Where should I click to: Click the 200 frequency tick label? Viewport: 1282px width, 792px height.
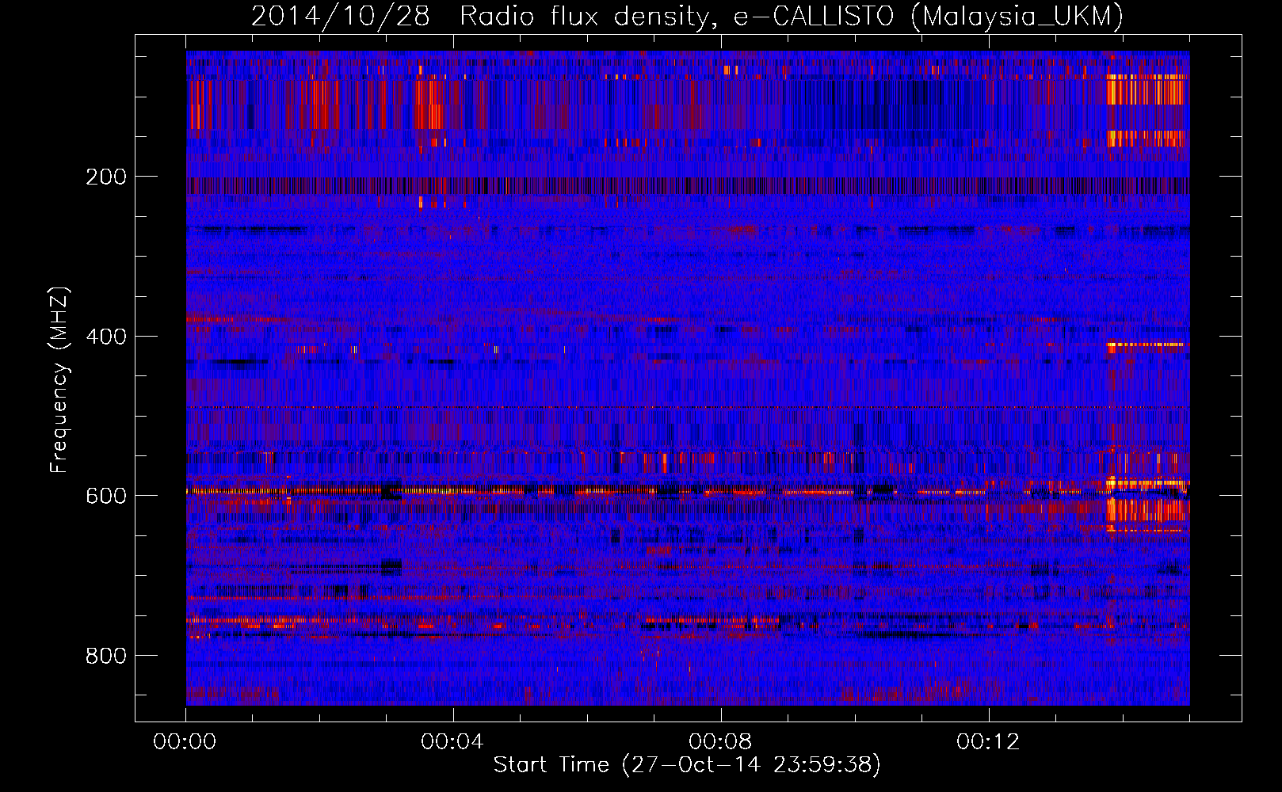click(x=106, y=177)
